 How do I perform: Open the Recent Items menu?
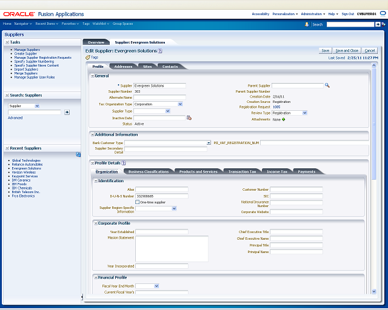point(47,24)
